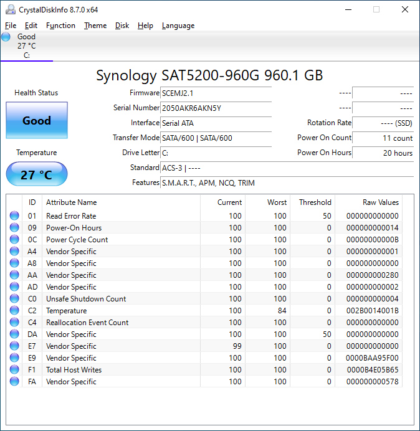420x431 pixels.
Task: Click the blue status orb for drive C:
Action: 6,37
